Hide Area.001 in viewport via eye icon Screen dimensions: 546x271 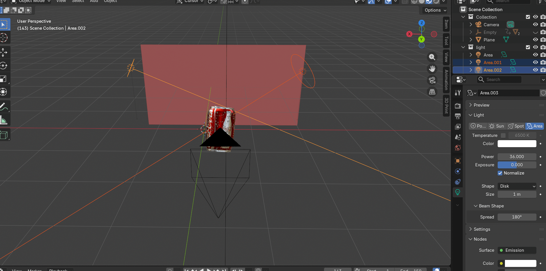point(536,62)
